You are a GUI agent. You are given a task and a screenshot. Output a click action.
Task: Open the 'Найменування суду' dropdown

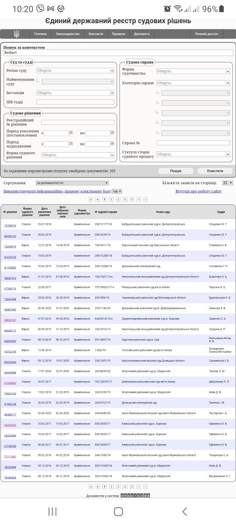[78, 81]
